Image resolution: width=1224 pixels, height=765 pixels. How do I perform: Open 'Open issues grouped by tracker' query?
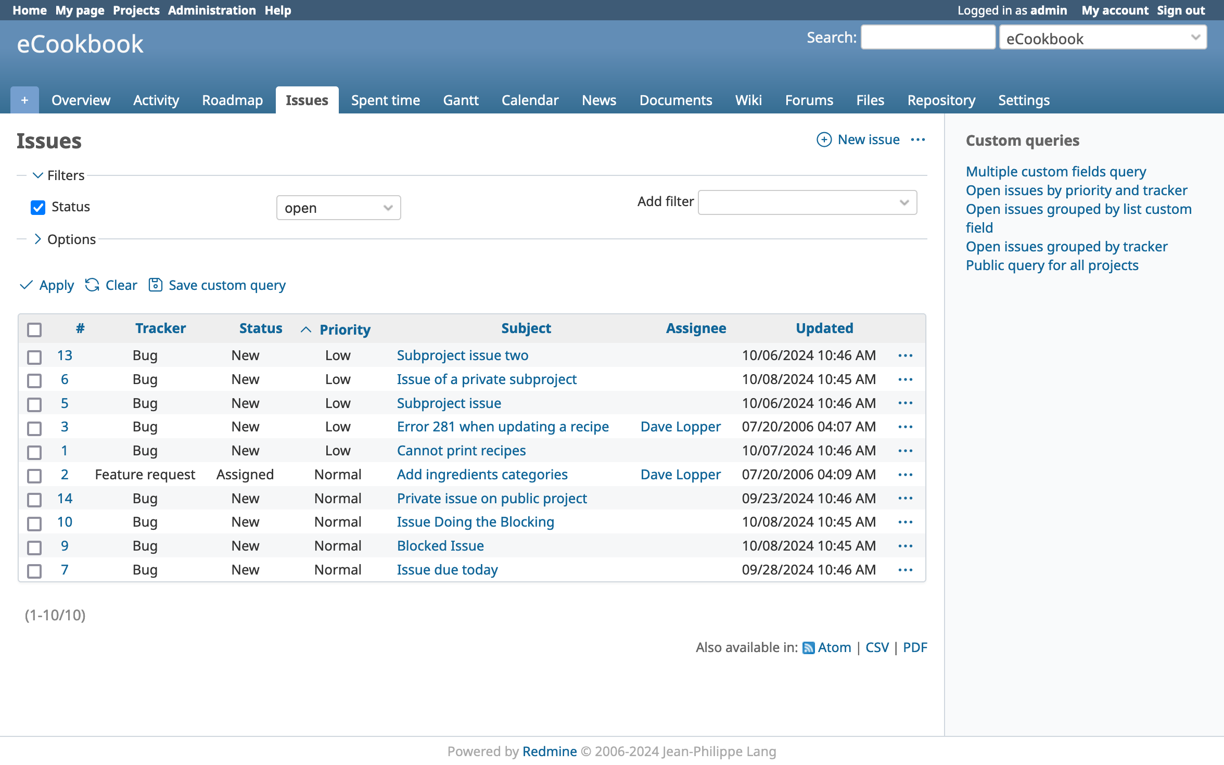point(1066,246)
